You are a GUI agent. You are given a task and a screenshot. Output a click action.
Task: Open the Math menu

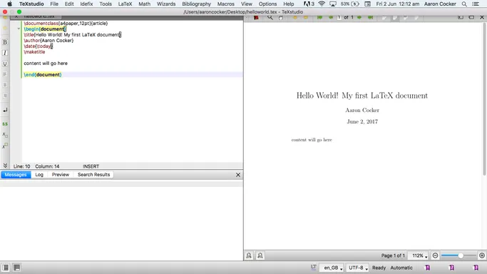(145, 4)
